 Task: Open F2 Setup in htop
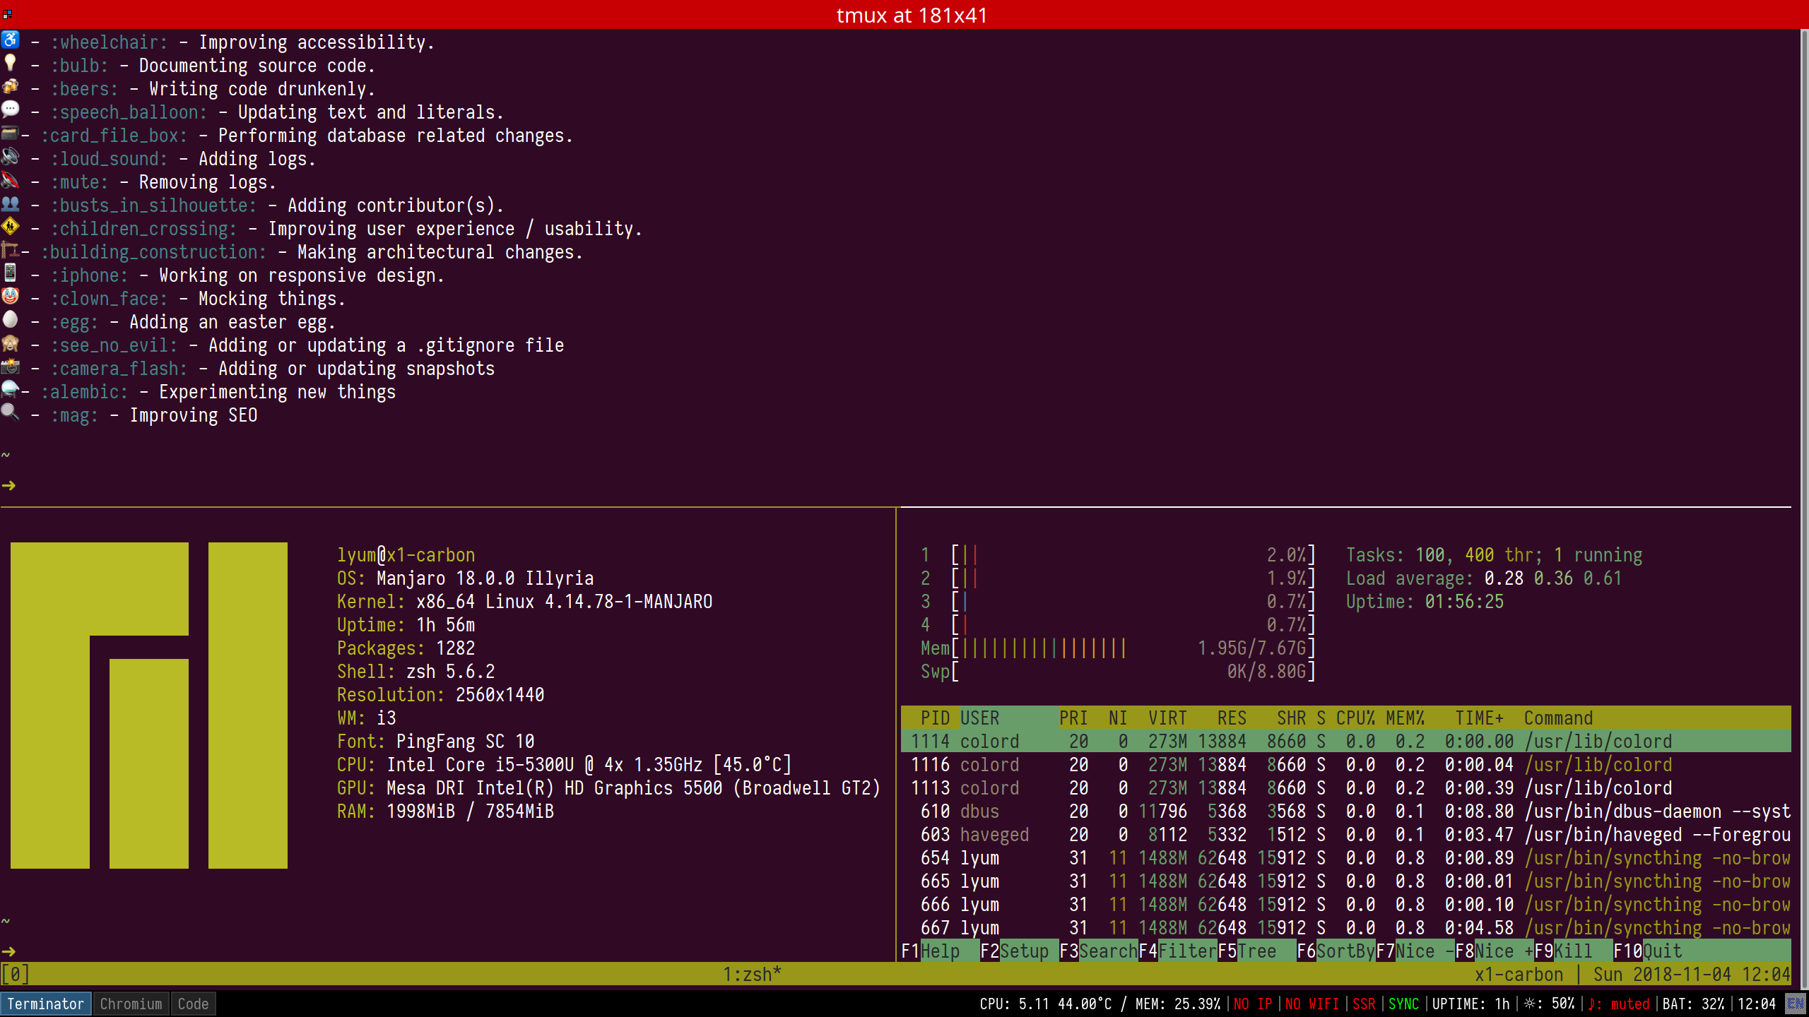pos(1024,951)
